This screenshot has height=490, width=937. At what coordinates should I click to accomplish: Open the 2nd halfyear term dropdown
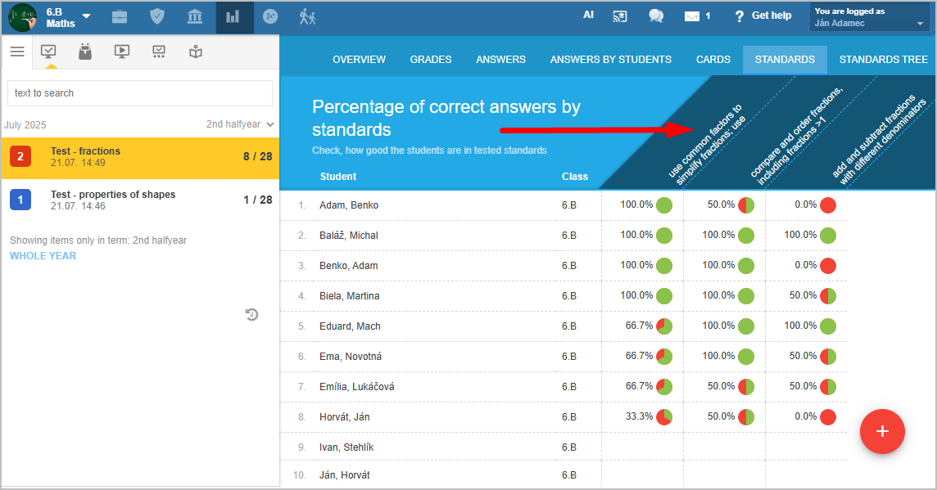pos(240,124)
